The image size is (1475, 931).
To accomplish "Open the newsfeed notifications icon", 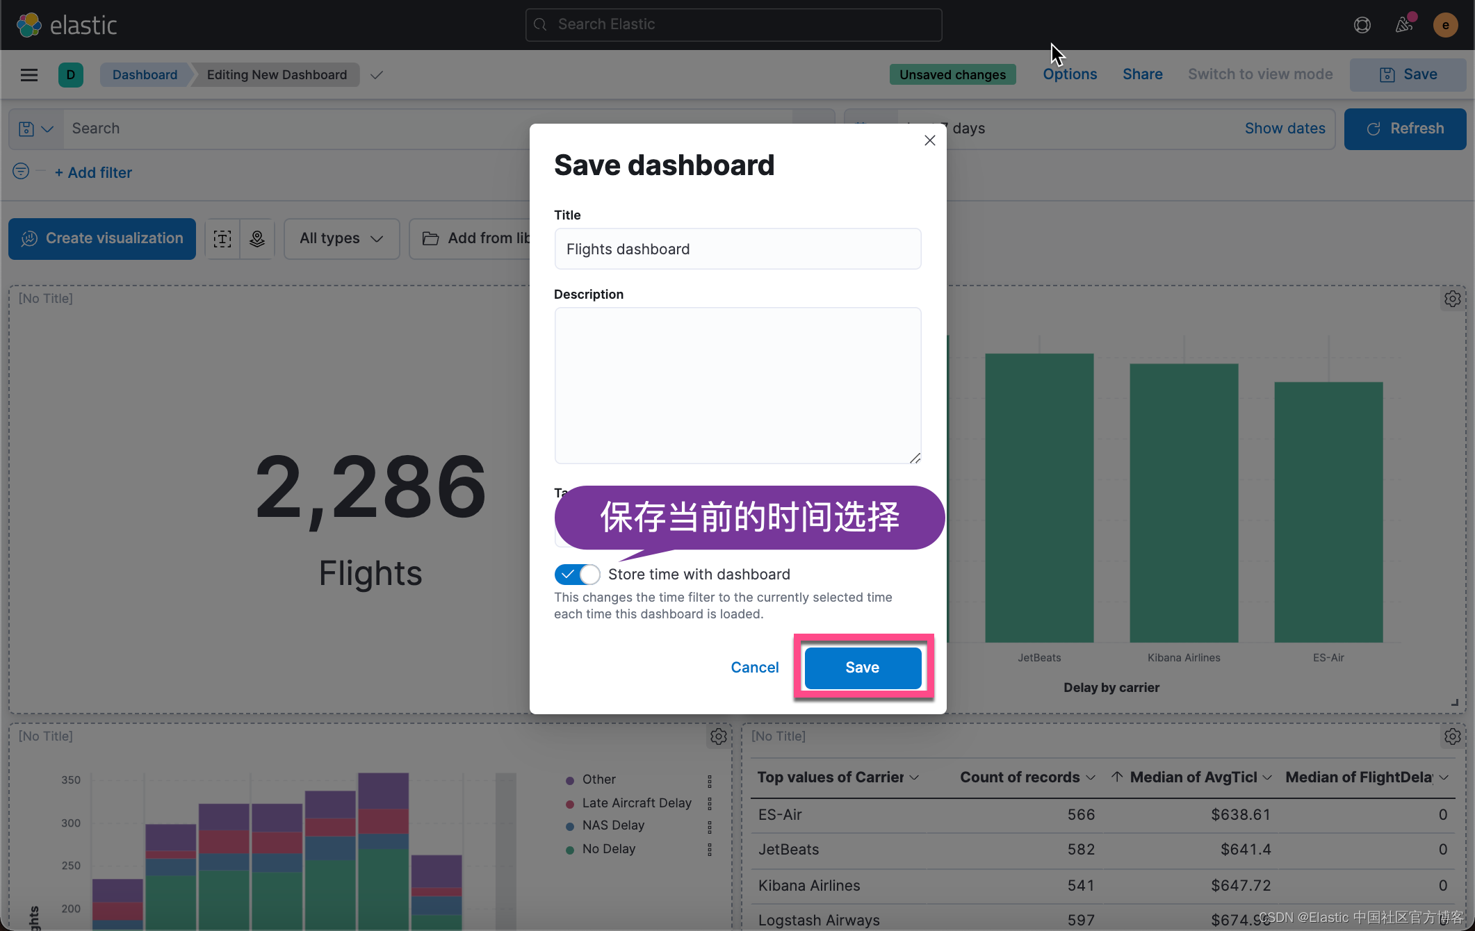I will 1403,25.
